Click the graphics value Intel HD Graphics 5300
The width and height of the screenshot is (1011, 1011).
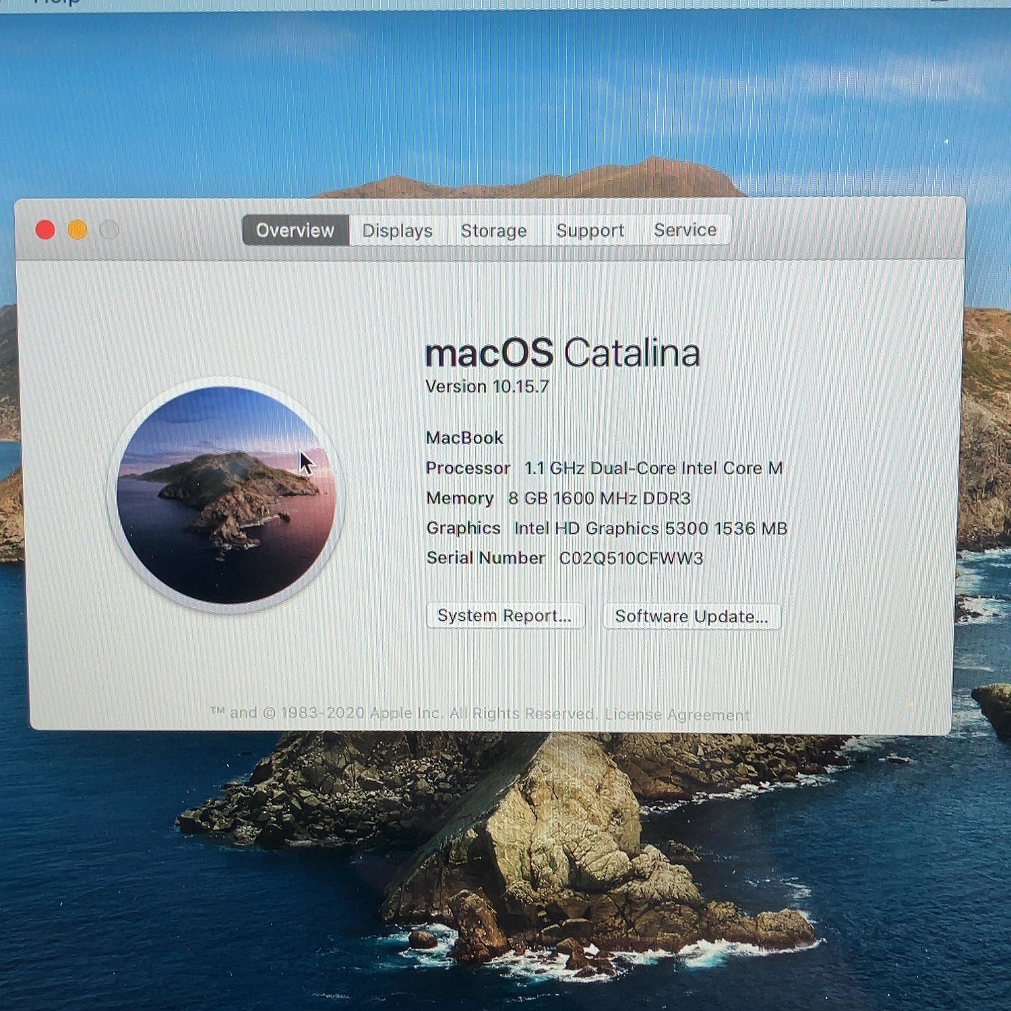(x=611, y=528)
